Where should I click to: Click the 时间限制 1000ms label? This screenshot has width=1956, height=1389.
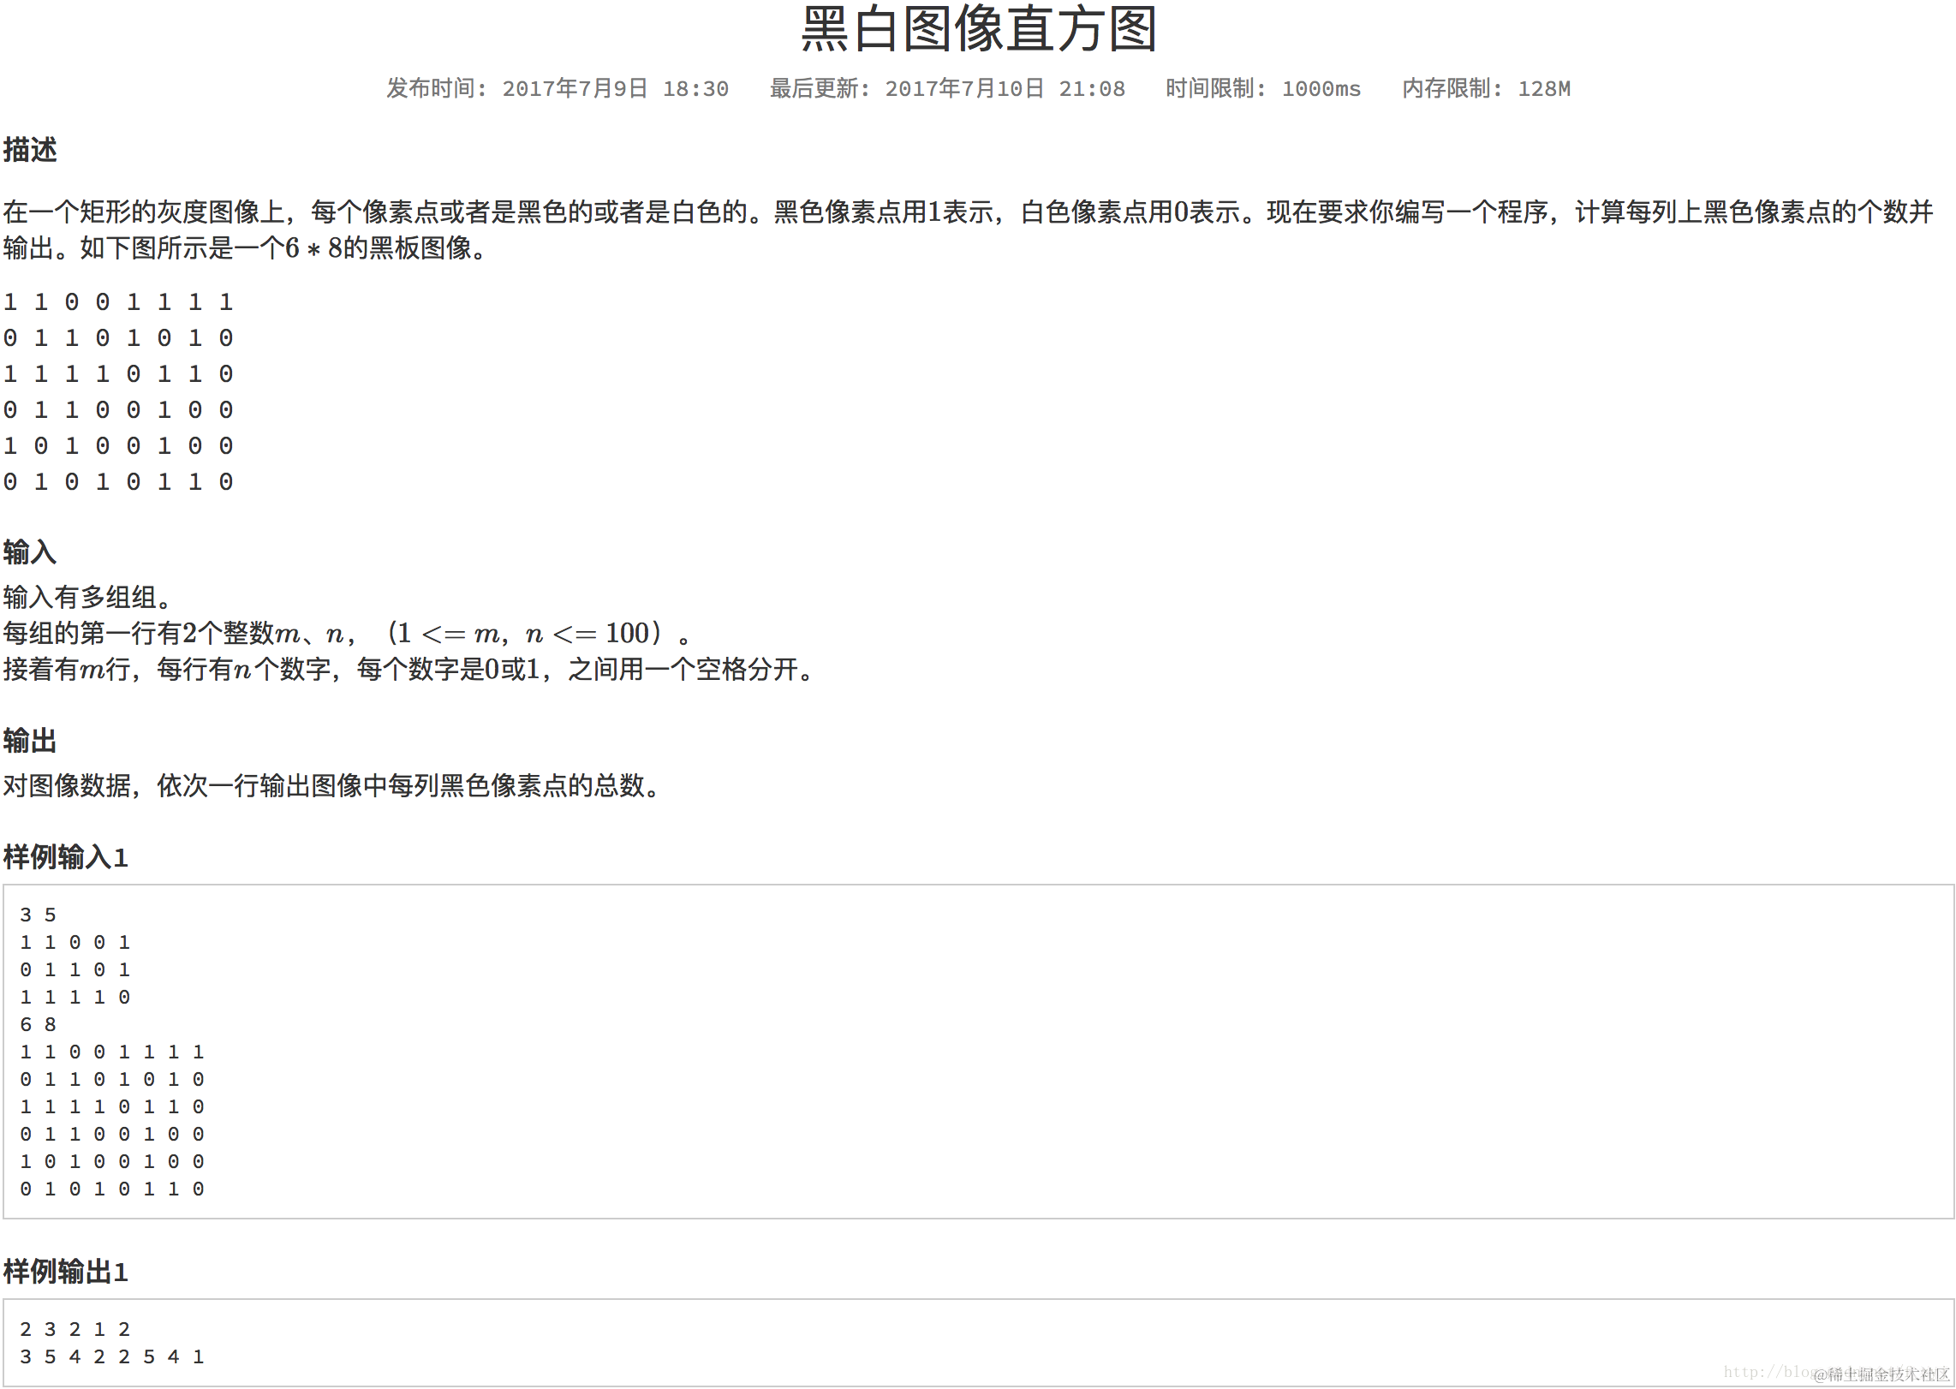1262,88
